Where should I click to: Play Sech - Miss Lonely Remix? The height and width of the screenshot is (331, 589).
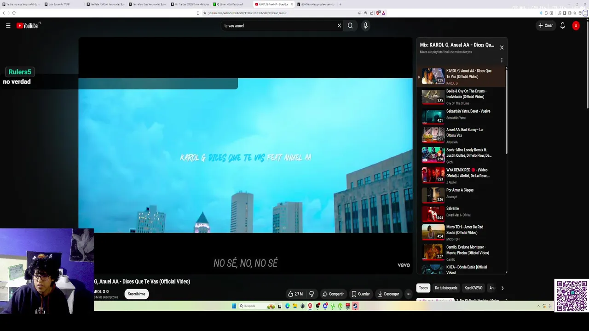461,155
